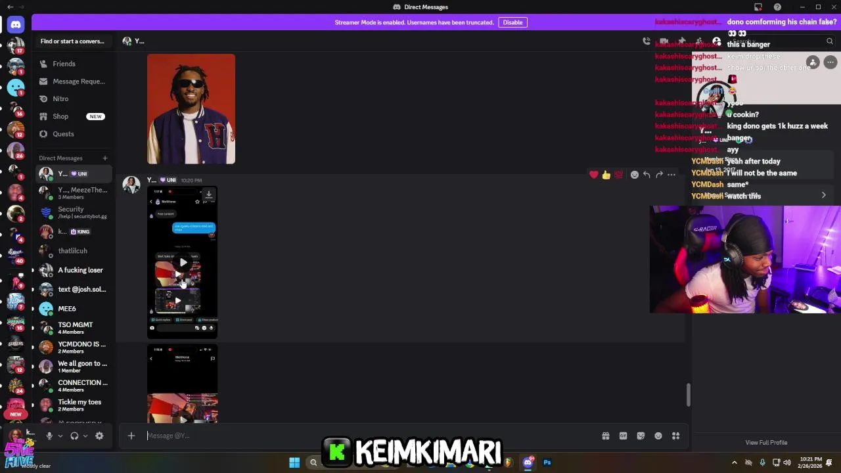The height and width of the screenshot is (473, 841).
Task: Open the group DM with 3 Members
Action: pos(74,193)
